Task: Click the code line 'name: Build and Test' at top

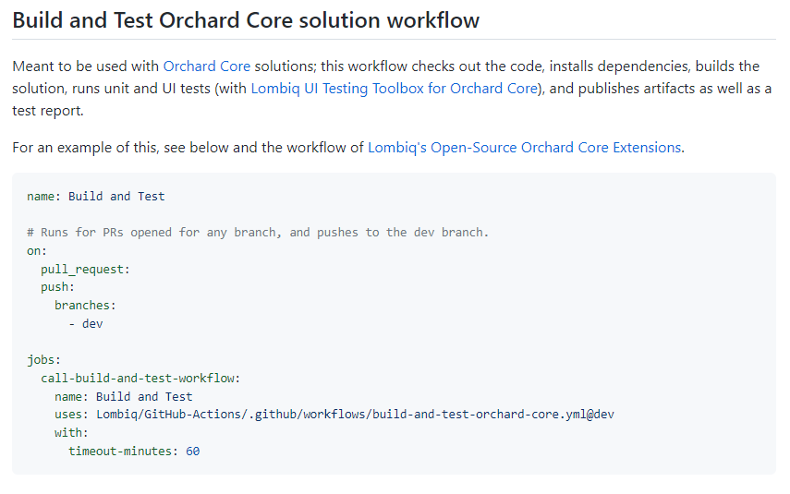Action: [x=96, y=196]
